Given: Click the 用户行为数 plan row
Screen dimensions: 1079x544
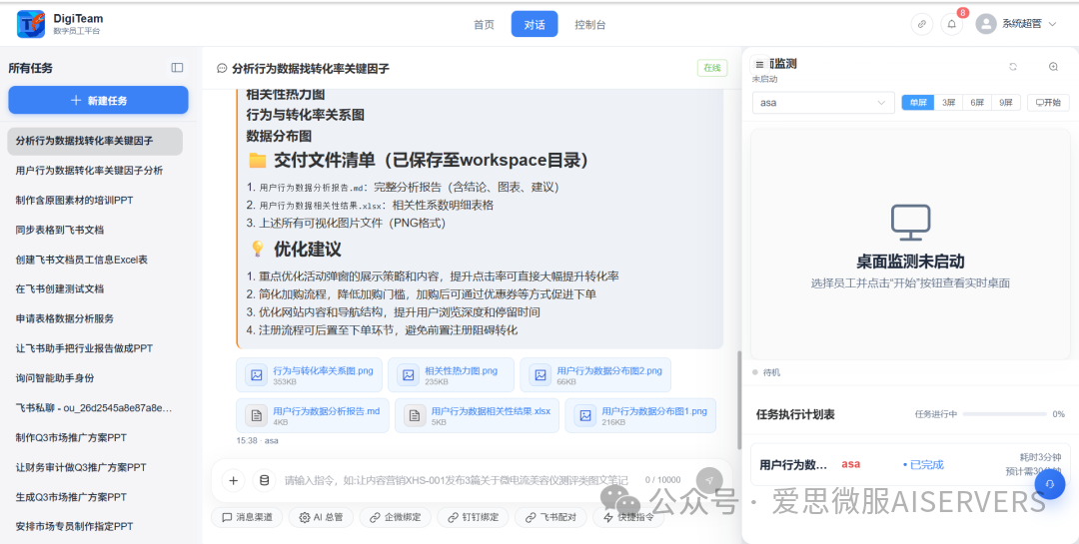Looking at the screenshot, I should 910,464.
